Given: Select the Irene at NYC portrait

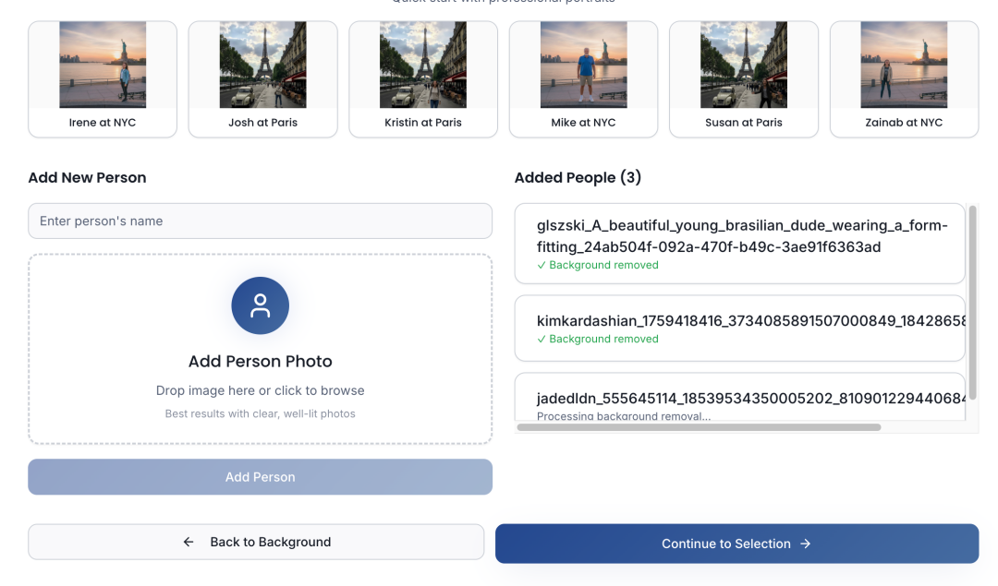Looking at the screenshot, I should pos(103,79).
